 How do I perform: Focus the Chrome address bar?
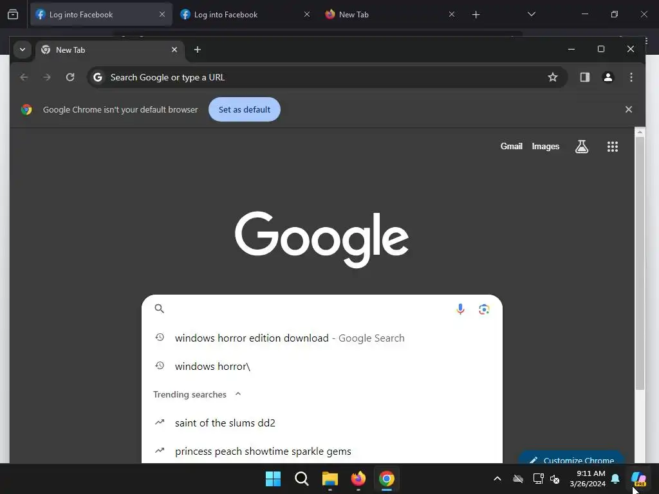click(327, 77)
